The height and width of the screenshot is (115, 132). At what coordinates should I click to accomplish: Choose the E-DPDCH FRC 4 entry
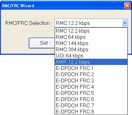tap(91, 87)
